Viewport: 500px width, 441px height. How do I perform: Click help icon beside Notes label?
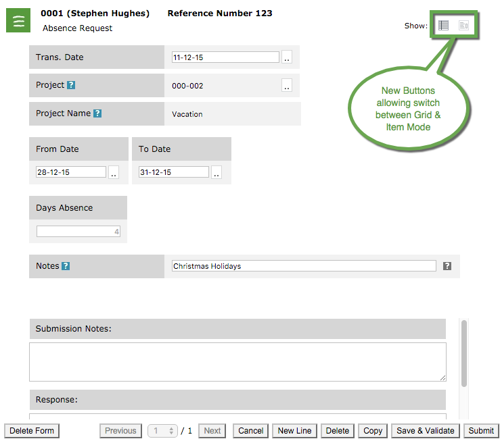[x=66, y=266]
